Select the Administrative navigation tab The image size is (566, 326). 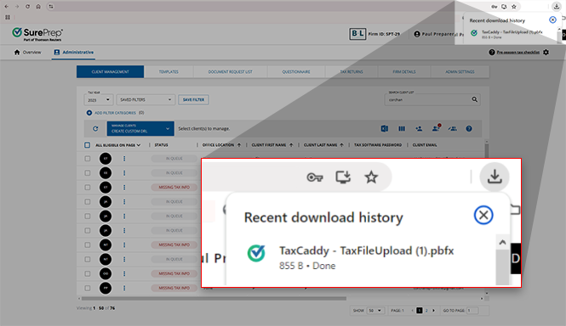[x=74, y=53]
